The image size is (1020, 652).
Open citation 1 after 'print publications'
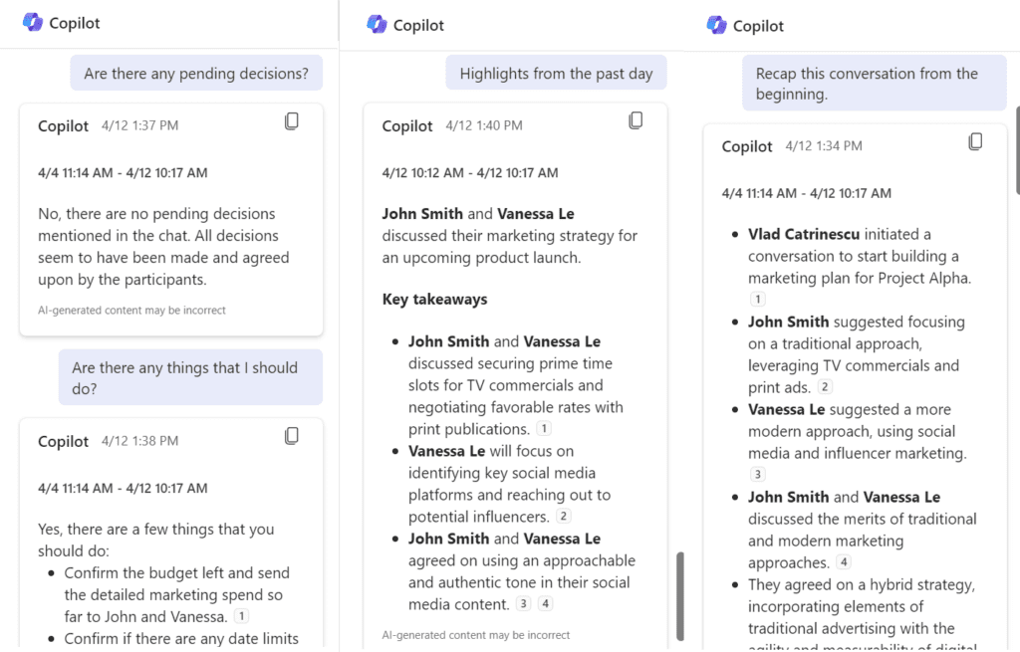click(544, 428)
